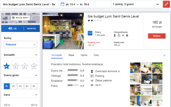Click the calendar icon in date field
This screenshot has height=107, width=171.
click(x=62, y=4)
